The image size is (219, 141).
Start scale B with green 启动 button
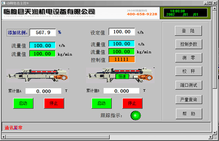101,103
